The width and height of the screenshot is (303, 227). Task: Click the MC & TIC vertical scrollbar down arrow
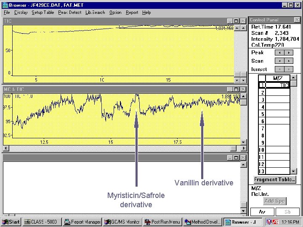[244, 142]
